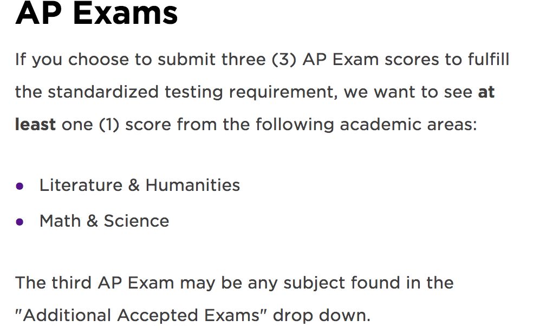This screenshot has width=533, height=333.
Task: Click the quoted "Additional Accepted Exams" text
Action: (x=141, y=315)
